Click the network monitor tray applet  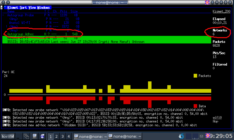195,136
